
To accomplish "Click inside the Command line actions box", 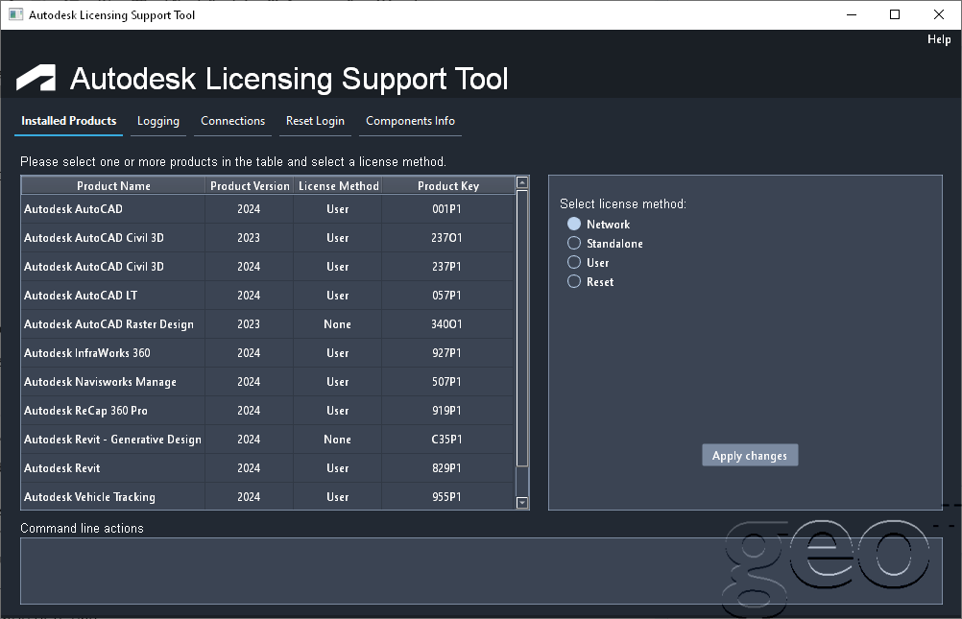I will 481,570.
